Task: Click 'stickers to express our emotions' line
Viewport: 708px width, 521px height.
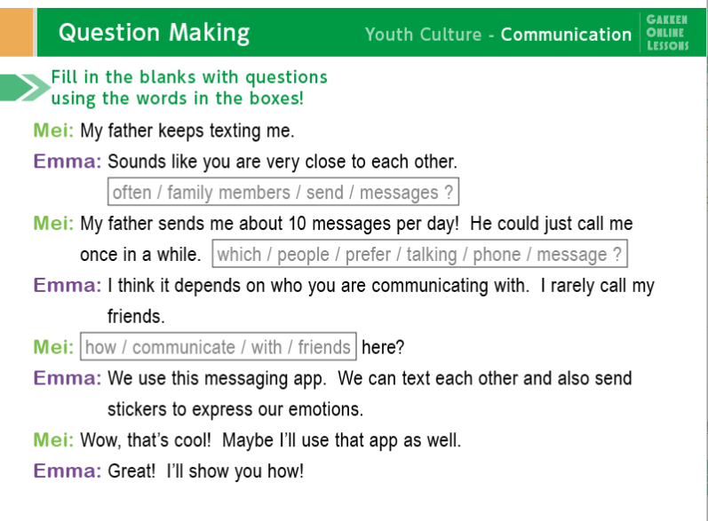Action: pos(235,409)
